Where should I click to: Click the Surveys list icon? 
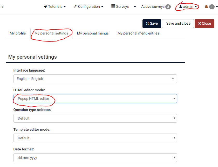coord(113,6)
